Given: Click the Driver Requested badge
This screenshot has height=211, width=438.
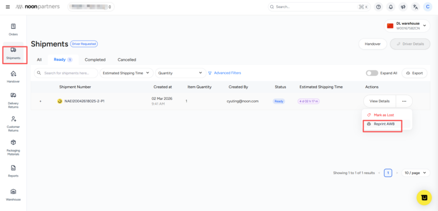Looking at the screenshot, I should (84, 44).
